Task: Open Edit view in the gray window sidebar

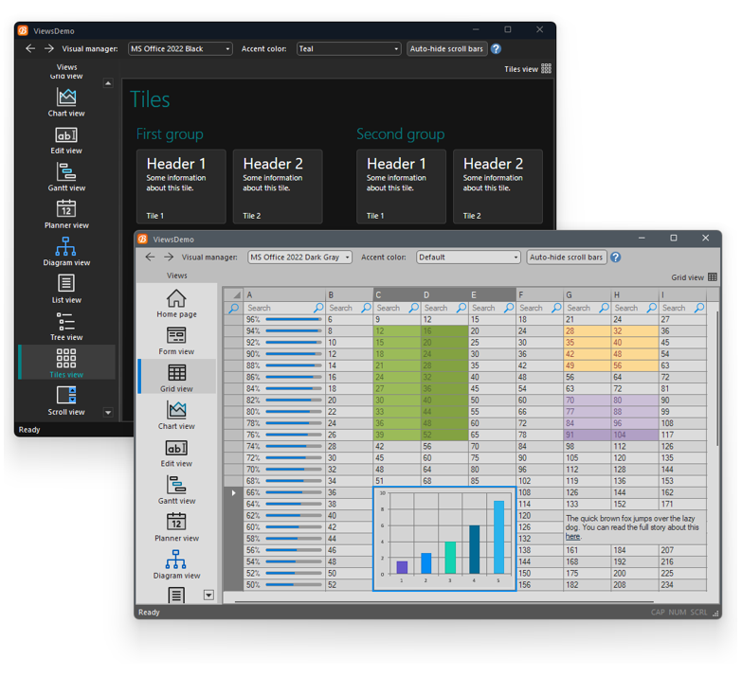Action: 176,453
